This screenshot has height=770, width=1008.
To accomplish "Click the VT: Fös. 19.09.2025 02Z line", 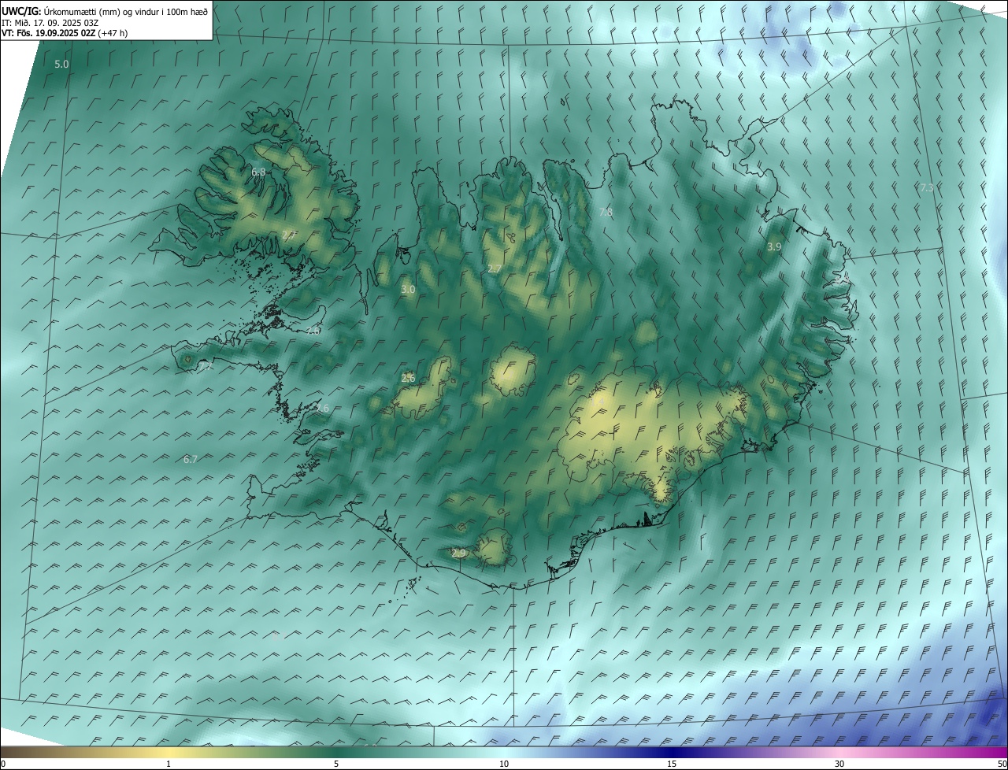I will pos(65,33).
